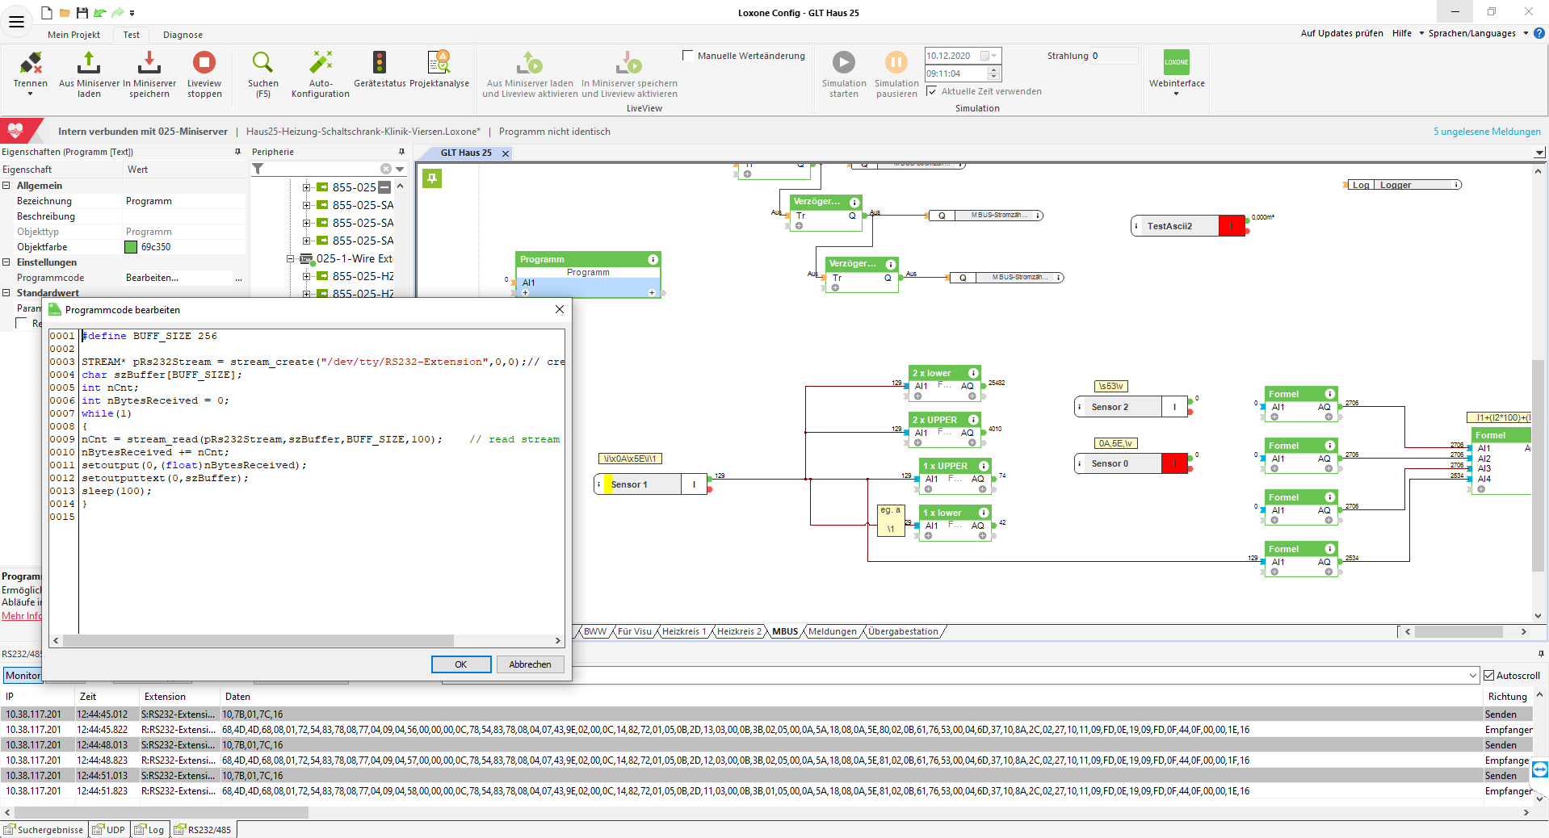Toggle Autoscroll checkbox
The width and height of the screenshot is (1549, 838).
tap(1489, 676)
